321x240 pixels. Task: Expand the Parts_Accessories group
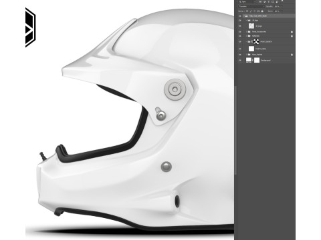[x=247, y=32]
